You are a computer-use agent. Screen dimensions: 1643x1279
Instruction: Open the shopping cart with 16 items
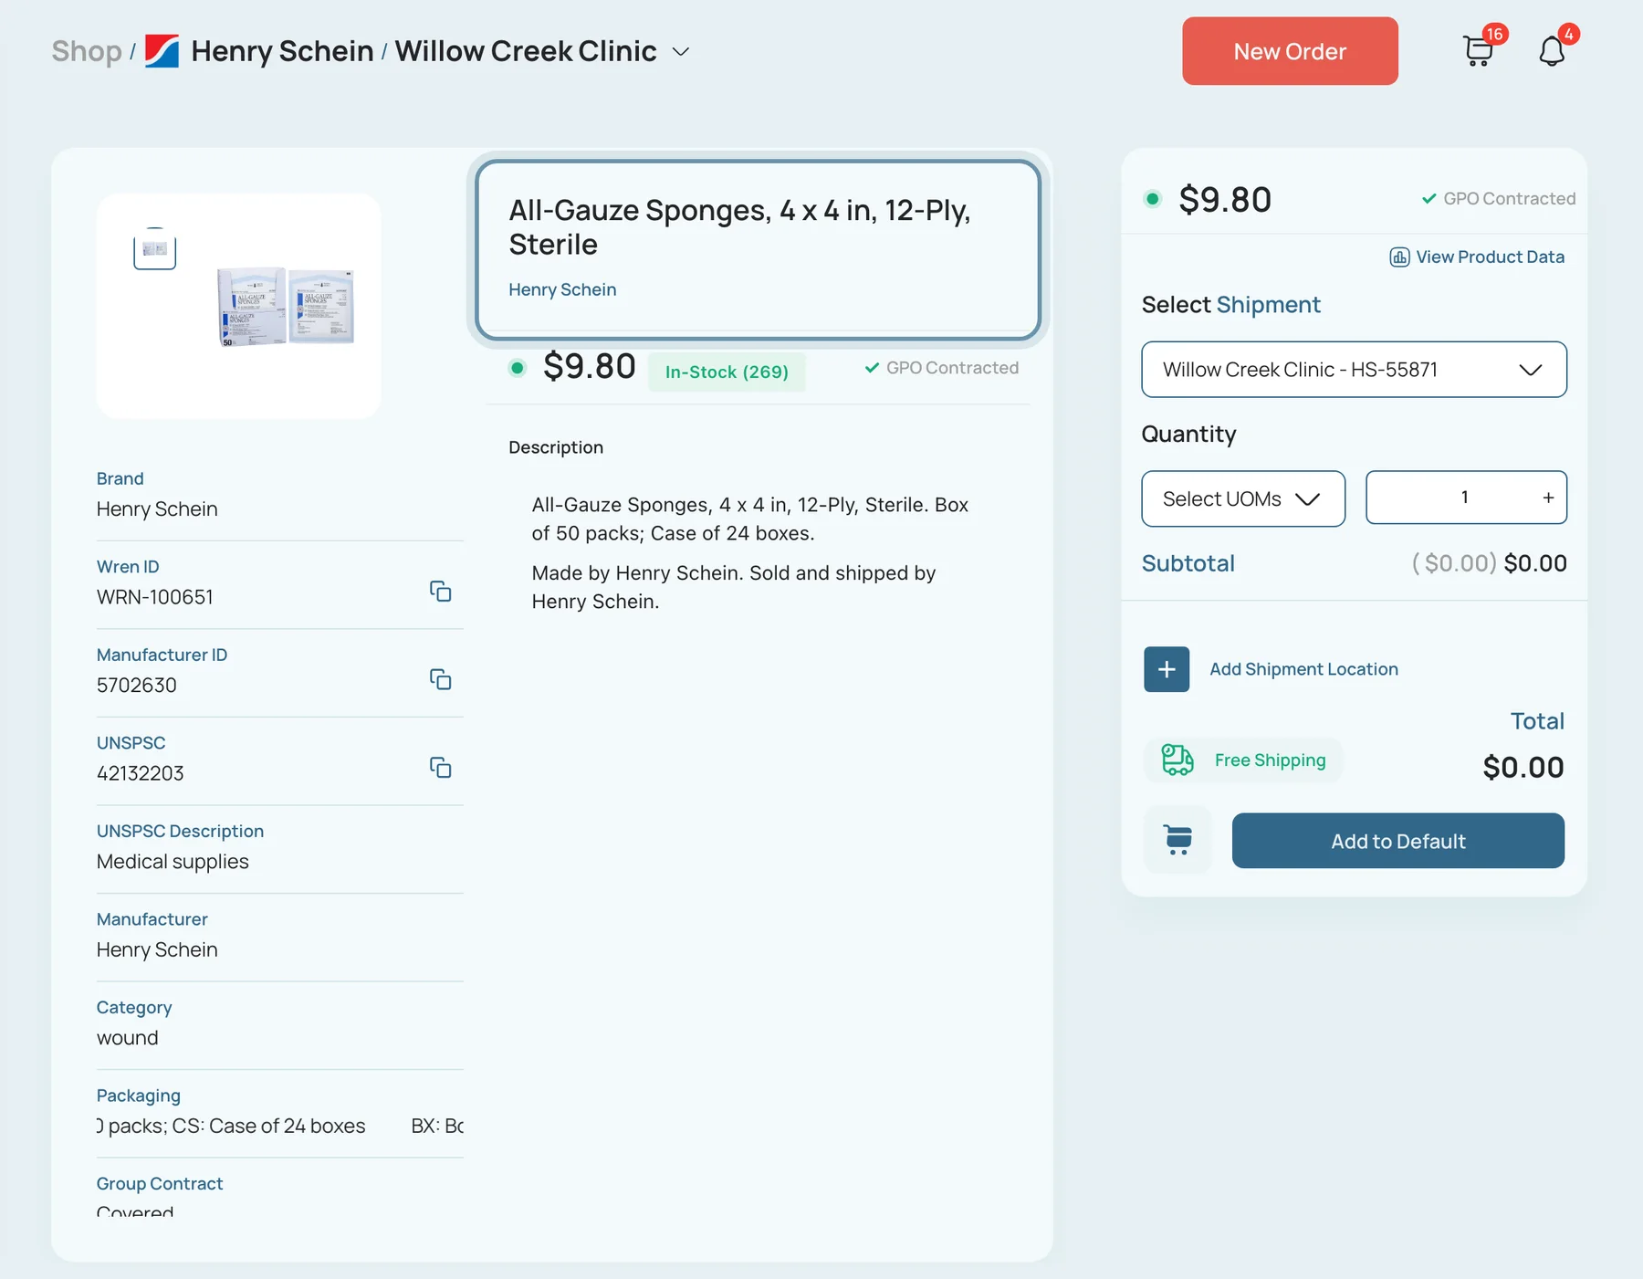pyautogui.click(x=1478, y=50)
